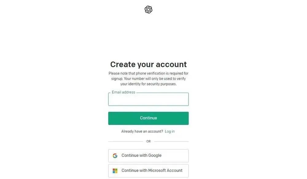Sign up using Continue with Google
Image resolution: width=307 pixels, height=179 pixels.
(148, 156)
